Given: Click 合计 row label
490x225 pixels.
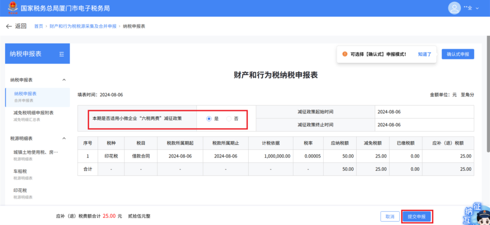Looking at the screenshot, I should tap(88, 169).
